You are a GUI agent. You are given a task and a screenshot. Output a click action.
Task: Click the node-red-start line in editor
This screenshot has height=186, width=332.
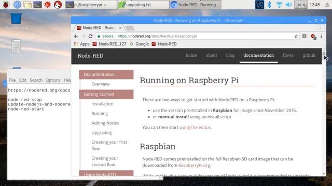pyautogui.click(x=26, y=109)
